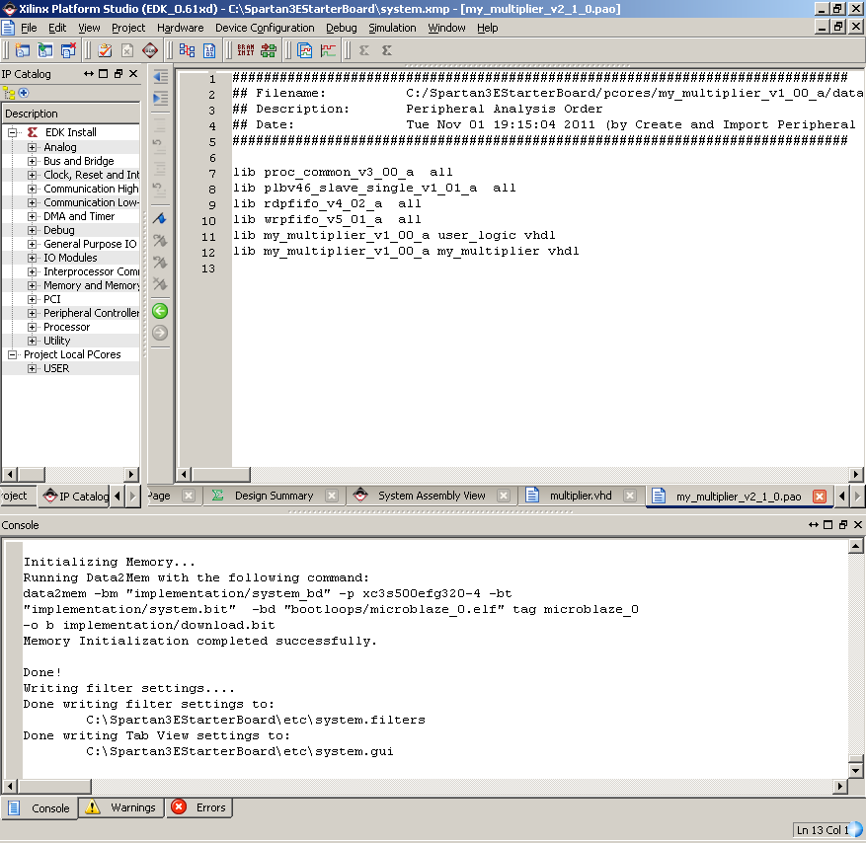Screen dimensions: 866x843
Task: Expand the General Purpose IO category
Action: tap(32, 244)
